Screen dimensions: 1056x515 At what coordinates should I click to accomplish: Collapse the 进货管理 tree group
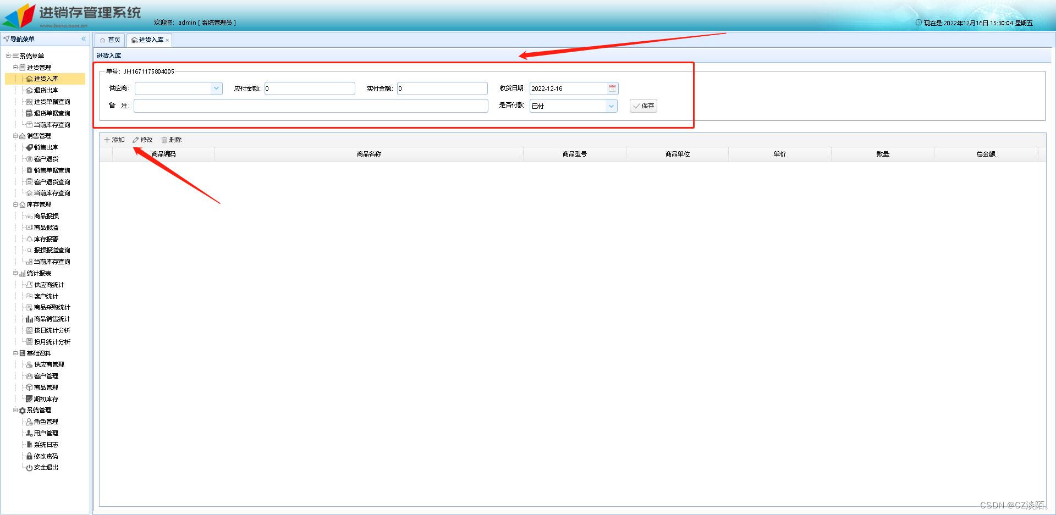point(15,67)
